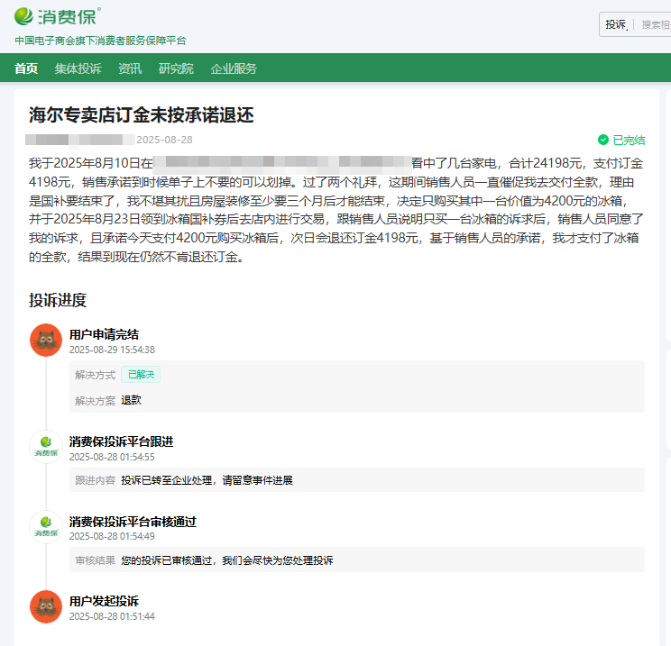Screen dimensions: 671x646
Task: Click user avatar beside 用户申请完结
Action: click(x=46, y=340)
